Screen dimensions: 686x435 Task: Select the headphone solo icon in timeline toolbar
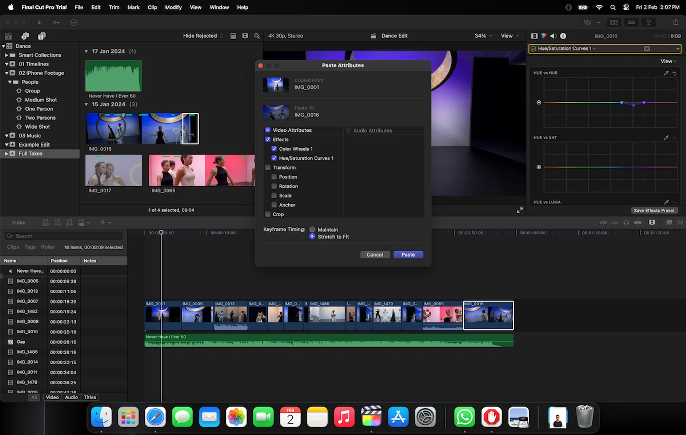[626, 222]
